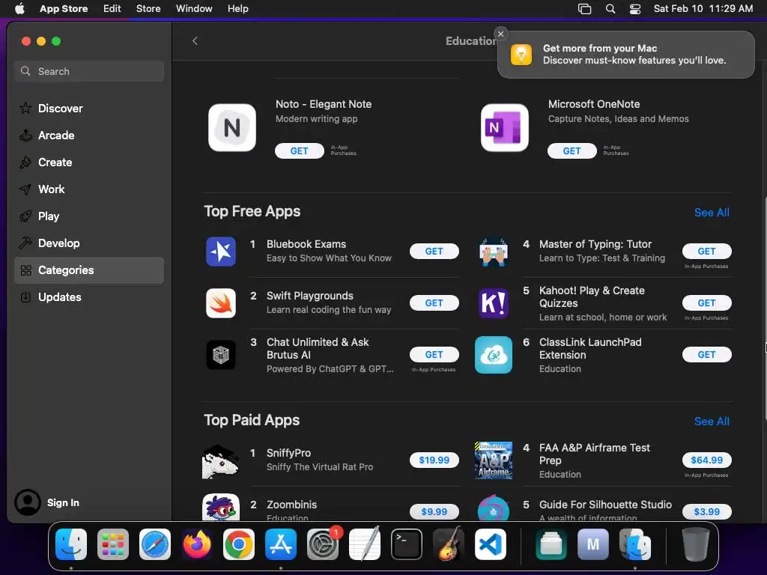
Task: Get Swift Playgrounds
Action: coord(434,303)
